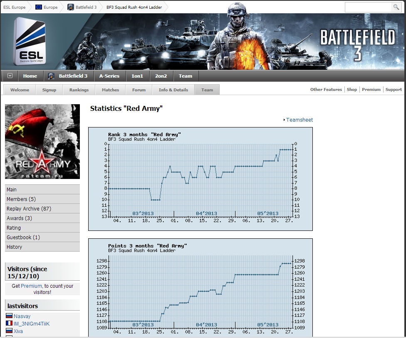
Task: Open visitor profile IM_3NIGm4TiiK
Action: [32, 323]
